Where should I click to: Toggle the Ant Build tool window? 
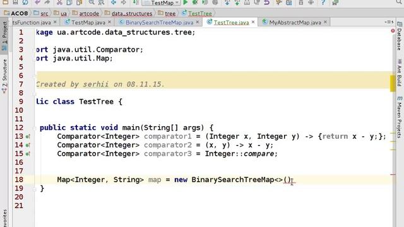(x=400, y=73)
